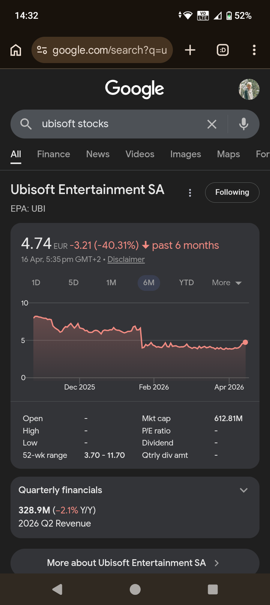The image size is (270, 605).
Task: Open the Disclaimer link
Action: pos(126,259)
